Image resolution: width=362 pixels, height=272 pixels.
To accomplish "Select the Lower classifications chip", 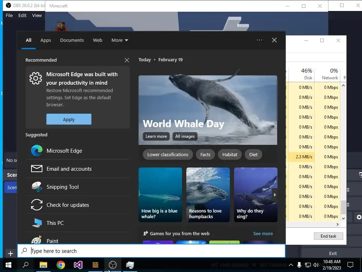I will 168,154.
